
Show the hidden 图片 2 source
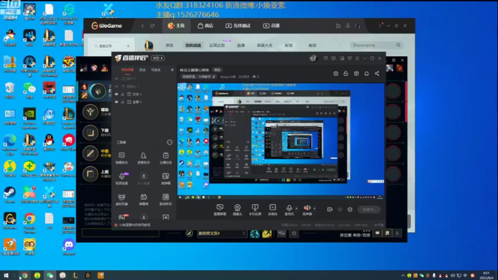tap(116, 79)
